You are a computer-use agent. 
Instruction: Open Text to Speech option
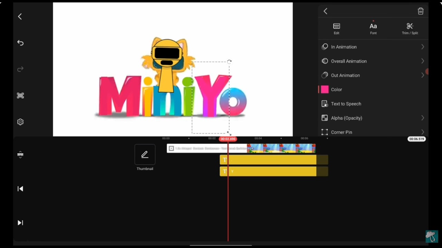[373, 104]
